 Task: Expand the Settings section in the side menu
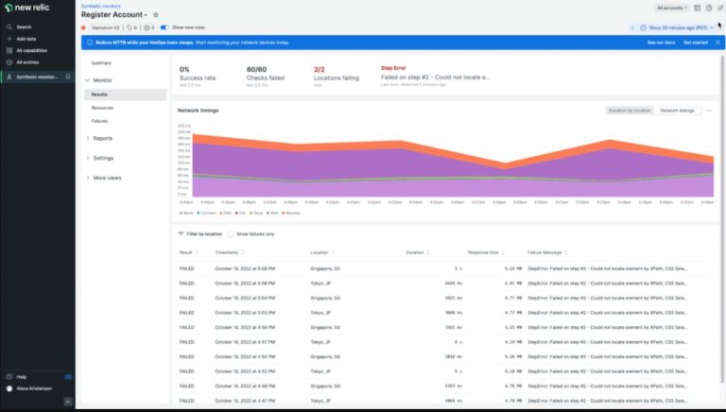(103, 158)
